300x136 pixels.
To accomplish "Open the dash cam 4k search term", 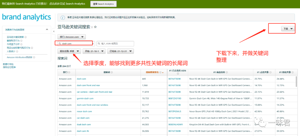I will point(83,131).
